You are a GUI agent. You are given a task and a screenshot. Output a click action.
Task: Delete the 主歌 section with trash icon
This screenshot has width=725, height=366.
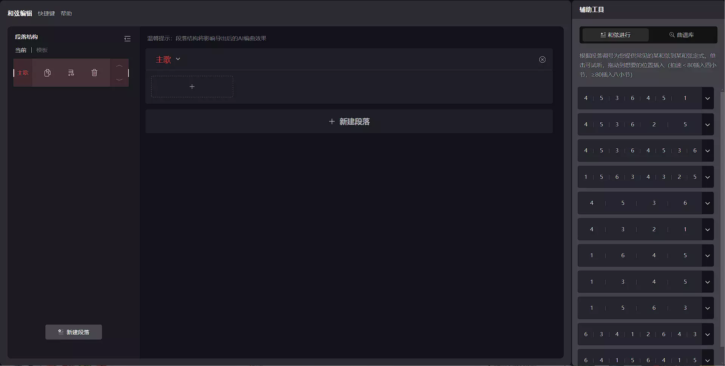[94, 73]
